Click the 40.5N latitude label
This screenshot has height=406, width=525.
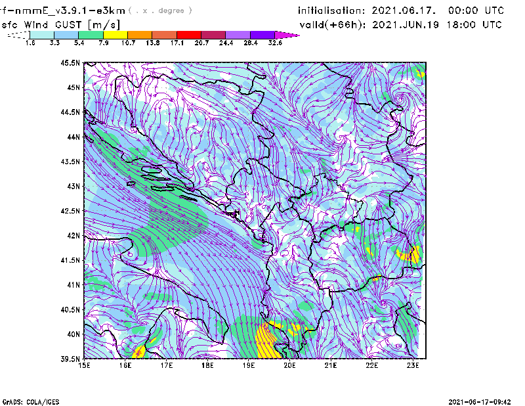coord(70,310)
